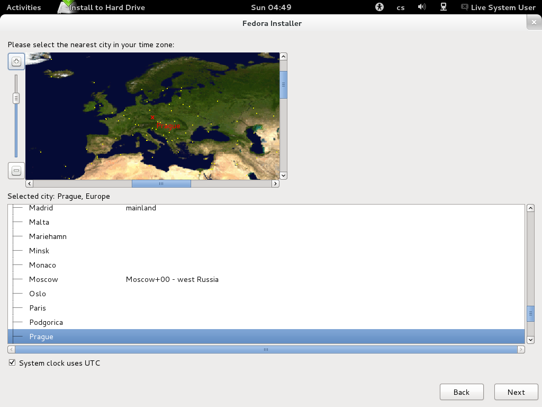Open the accessibility menu icon
Viewport: 542px width, 407px height.
379,7
